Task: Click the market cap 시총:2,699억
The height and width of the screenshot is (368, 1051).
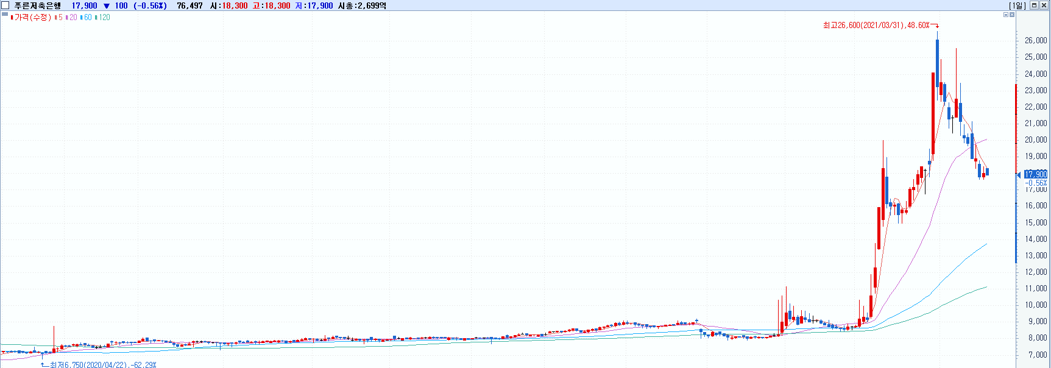Action: (362, 5)
